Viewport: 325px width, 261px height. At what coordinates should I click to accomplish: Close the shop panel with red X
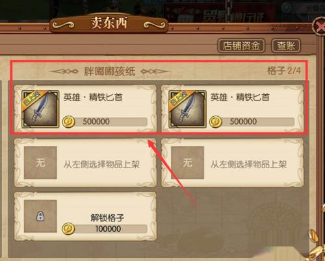320,27
